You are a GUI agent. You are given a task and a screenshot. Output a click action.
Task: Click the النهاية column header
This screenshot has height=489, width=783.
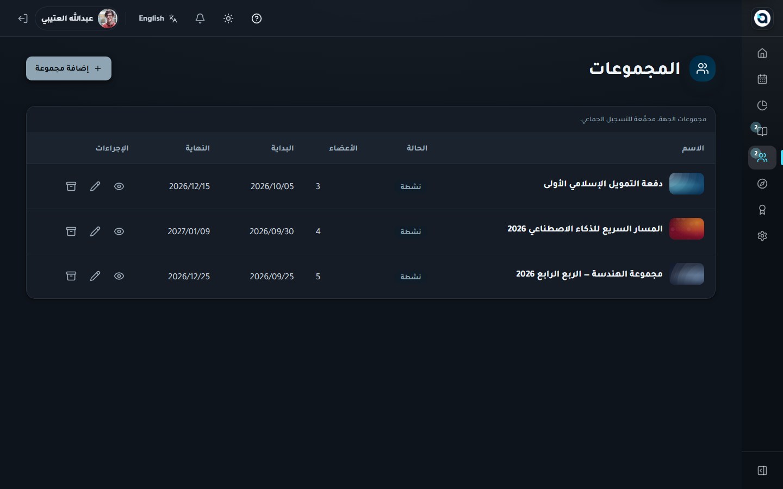pyautogui.click(x=197, y=148)
